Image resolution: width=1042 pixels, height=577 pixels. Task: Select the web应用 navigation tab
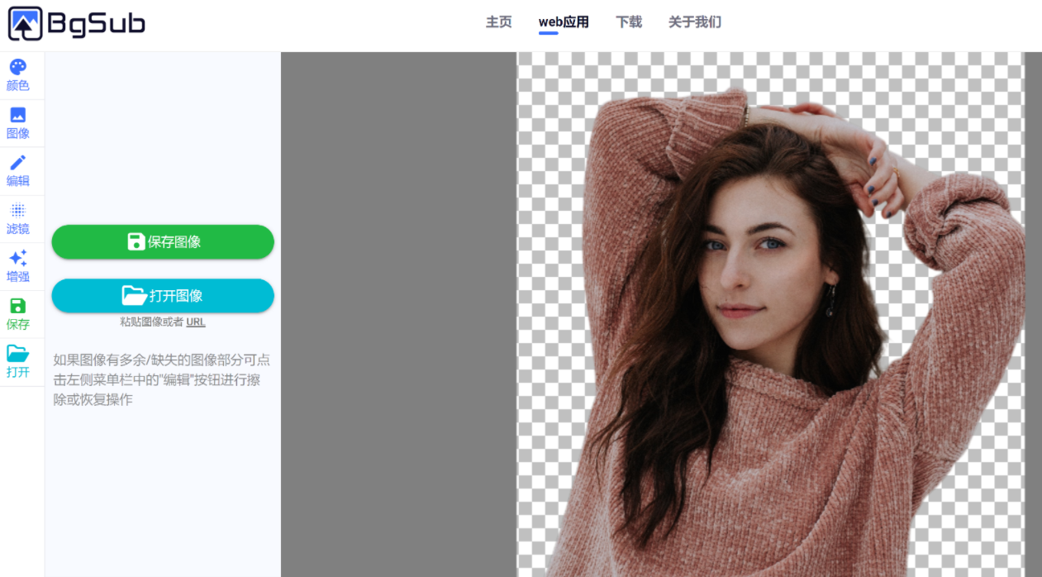pyautogui.click(x=564, y=22)
